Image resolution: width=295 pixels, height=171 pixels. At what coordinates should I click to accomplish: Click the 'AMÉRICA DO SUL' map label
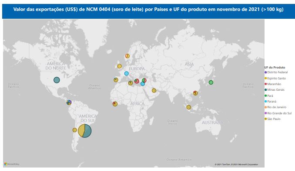tap(88, 118)
